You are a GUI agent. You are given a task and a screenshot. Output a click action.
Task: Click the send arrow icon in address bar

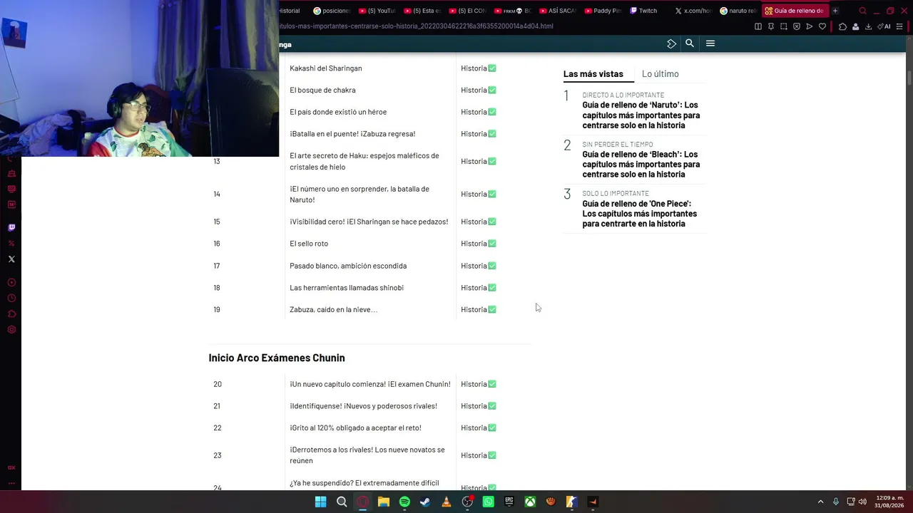coord(810,26)
